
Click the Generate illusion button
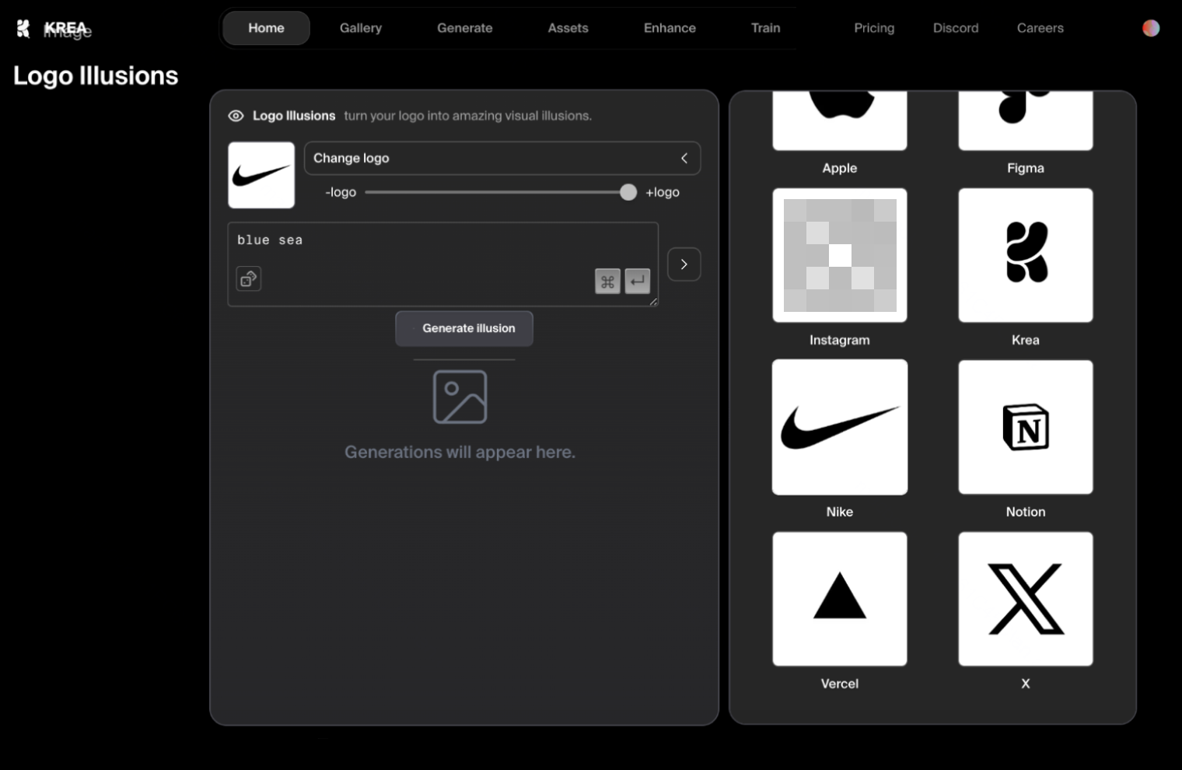(x=464, y=328)
